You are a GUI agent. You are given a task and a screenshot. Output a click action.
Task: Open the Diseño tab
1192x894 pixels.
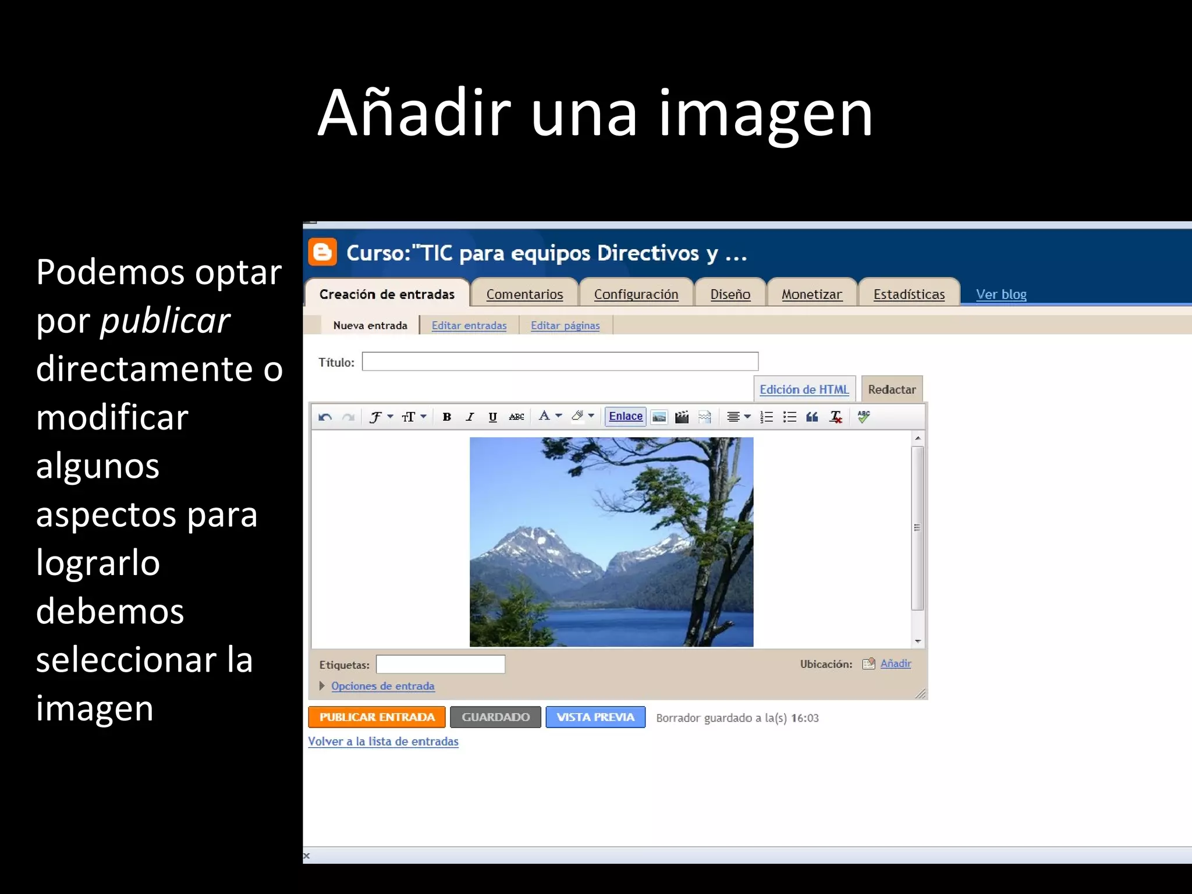(x=730, y=294)
